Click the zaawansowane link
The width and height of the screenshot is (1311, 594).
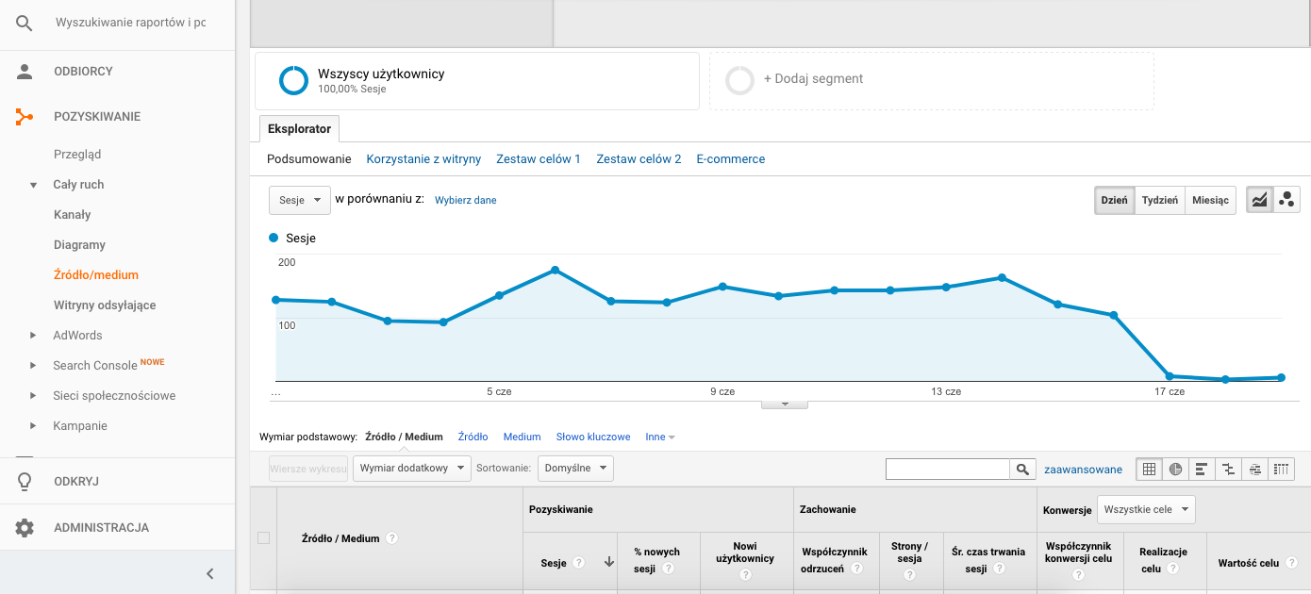coord(1083,469)
